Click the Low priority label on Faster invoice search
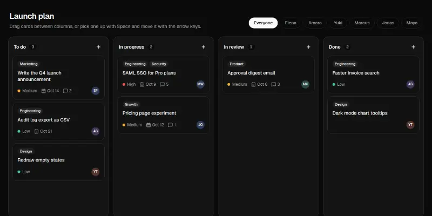 (339, 84)
